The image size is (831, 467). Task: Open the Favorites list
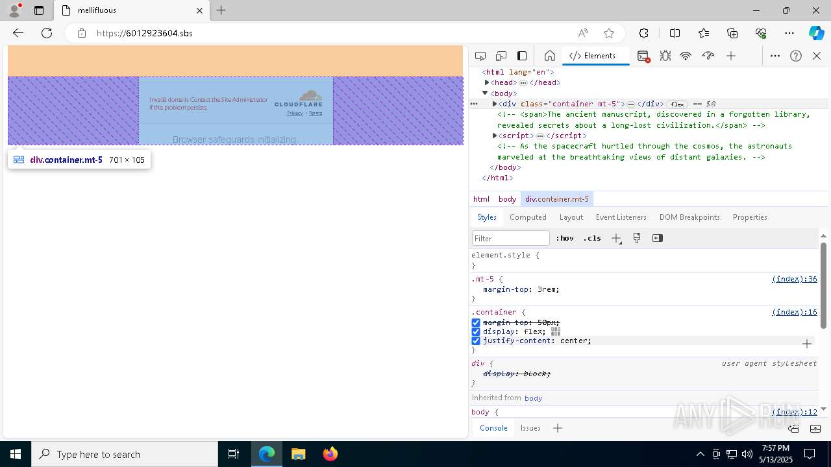(704, 33)
